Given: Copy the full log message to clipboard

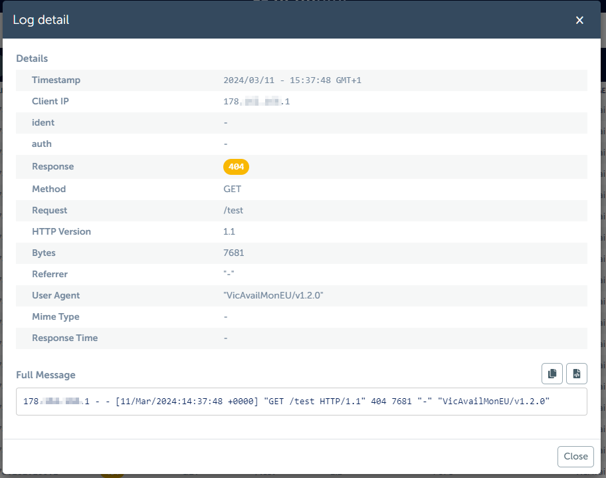Looking at the screenshot, I should tap(552, 374).
